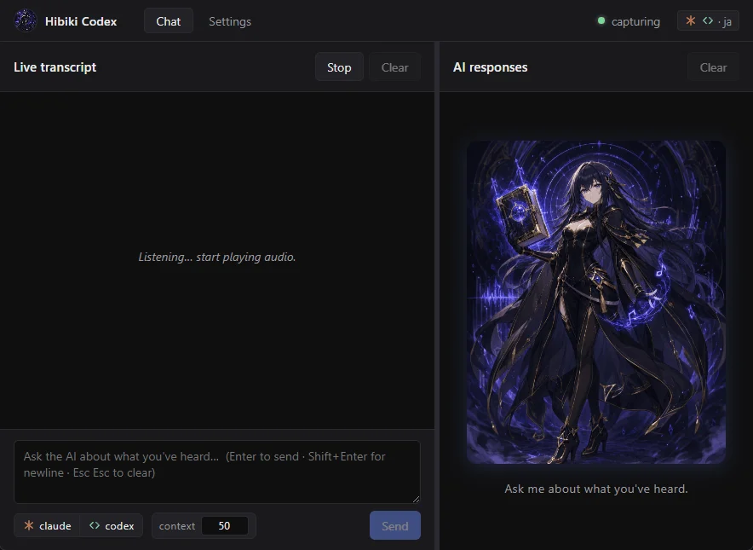Click the 'context' label
This screenshot has width=753, height=550.
click(176, 526)
